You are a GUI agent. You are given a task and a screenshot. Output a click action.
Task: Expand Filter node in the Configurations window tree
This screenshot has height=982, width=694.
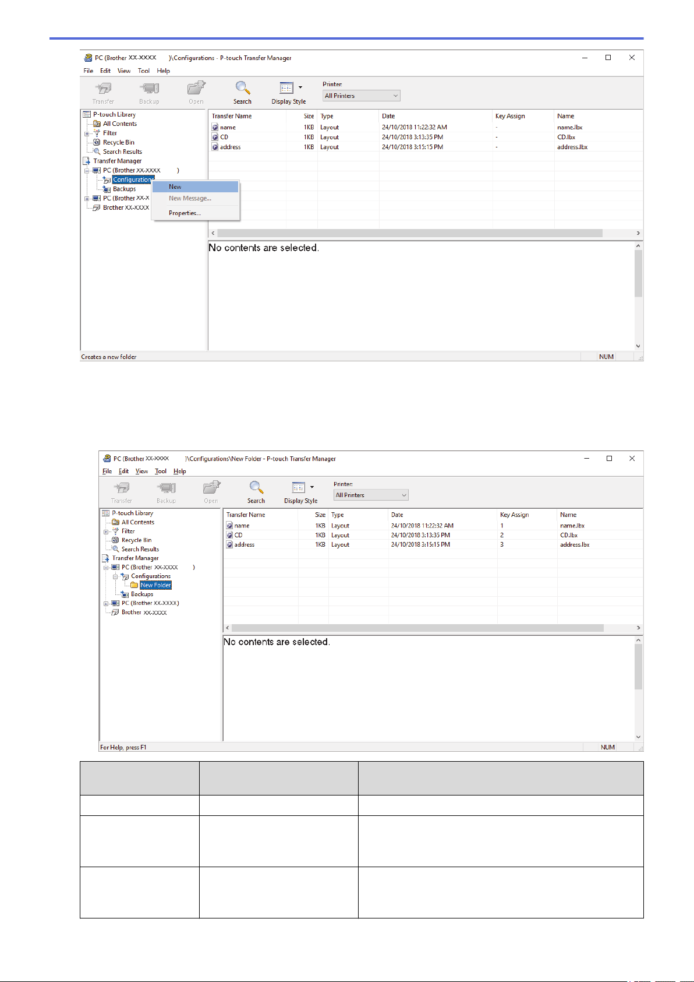[x=87, y=133]
